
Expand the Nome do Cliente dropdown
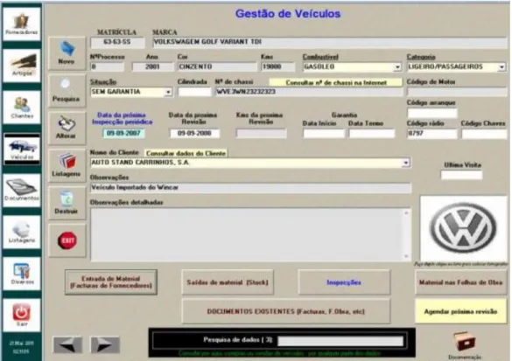[406, 163]
